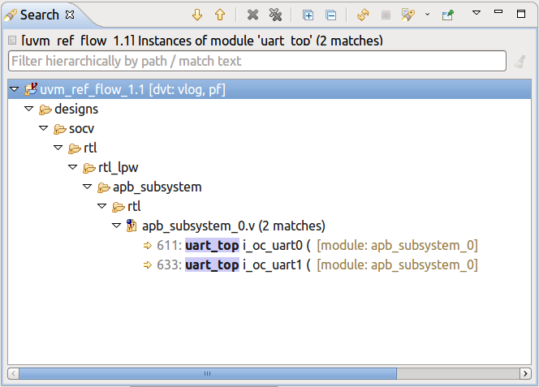539x387 pixels.
Task: Click the scroll left arrow button
Action: [14, 373]
